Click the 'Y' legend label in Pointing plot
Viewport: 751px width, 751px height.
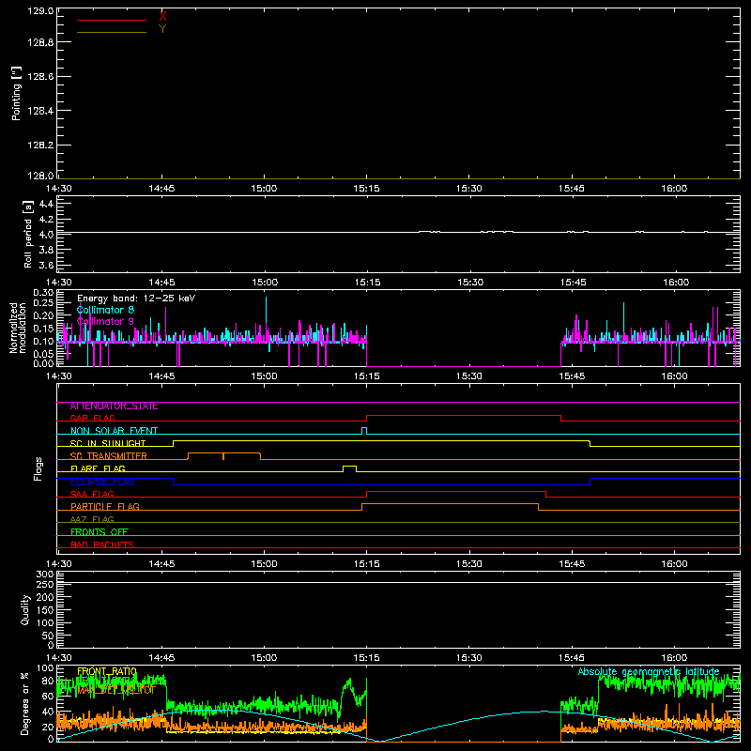[x=162, y=29]
